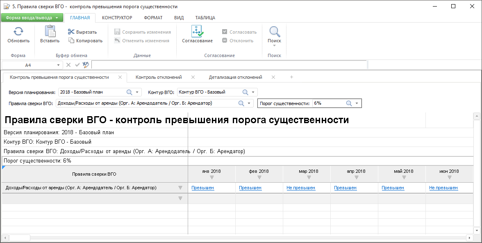Expand the Правила сверки ВГО dropdown arrow

click(249, 103)
